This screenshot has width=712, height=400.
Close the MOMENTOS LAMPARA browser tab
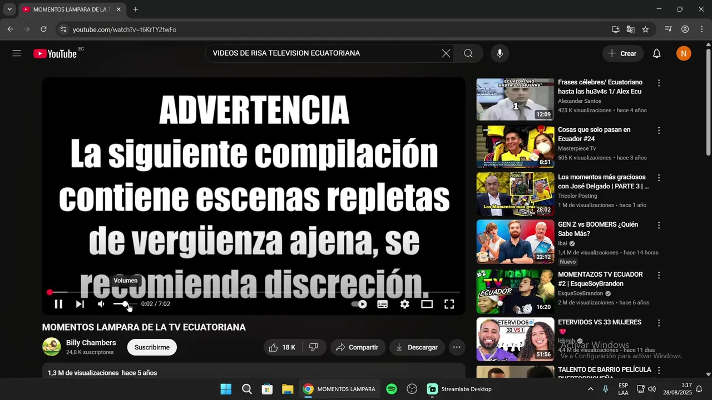tap(118, 9)
